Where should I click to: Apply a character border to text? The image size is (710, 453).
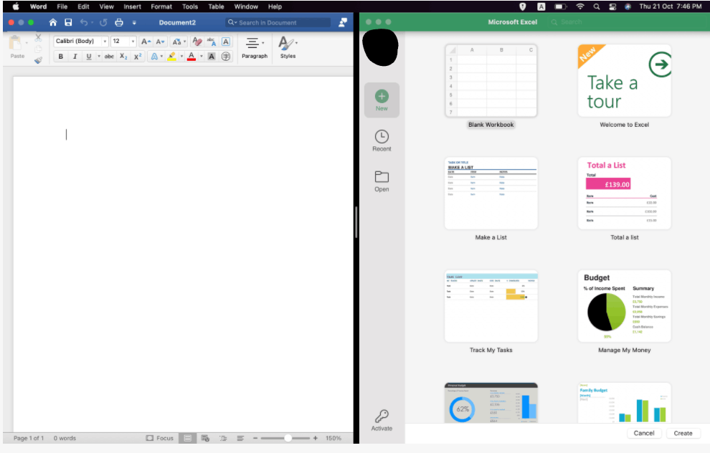[x=225, y=42]
